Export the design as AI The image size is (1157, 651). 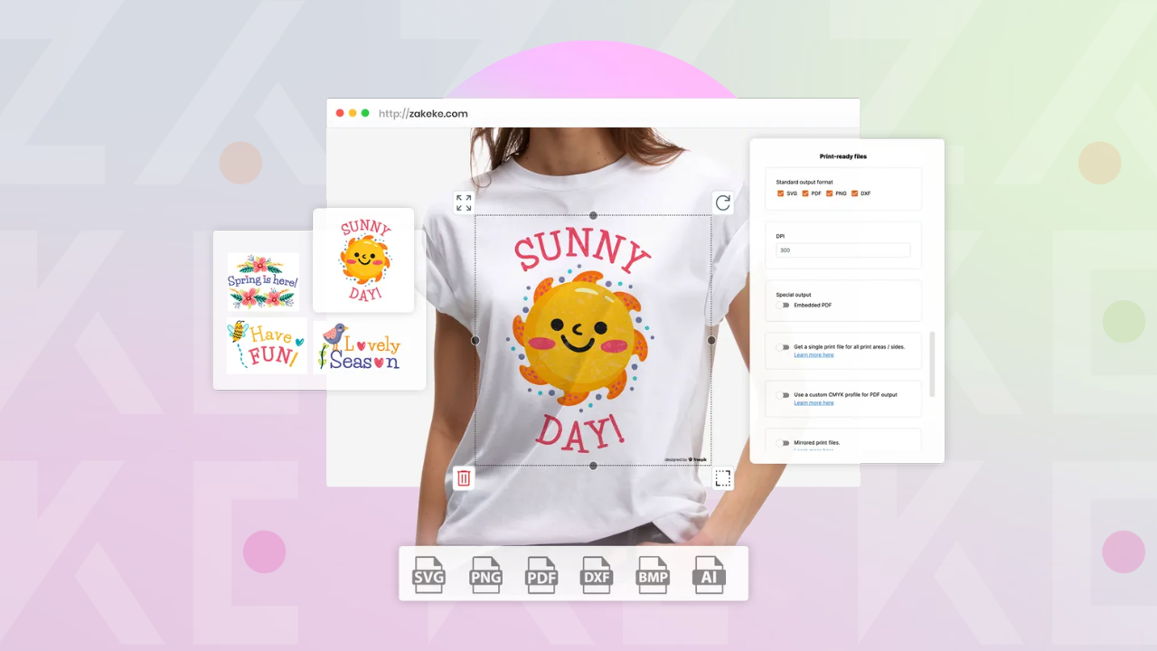pyautogui.click(x=709, y=574)
